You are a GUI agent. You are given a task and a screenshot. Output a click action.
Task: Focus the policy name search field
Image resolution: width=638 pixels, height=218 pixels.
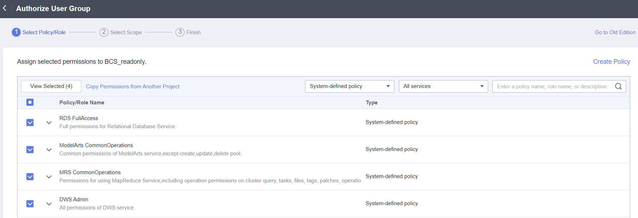[x=552, y=87]
